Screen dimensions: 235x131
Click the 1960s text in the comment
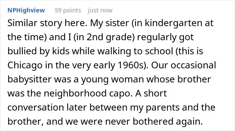[132, 65]
